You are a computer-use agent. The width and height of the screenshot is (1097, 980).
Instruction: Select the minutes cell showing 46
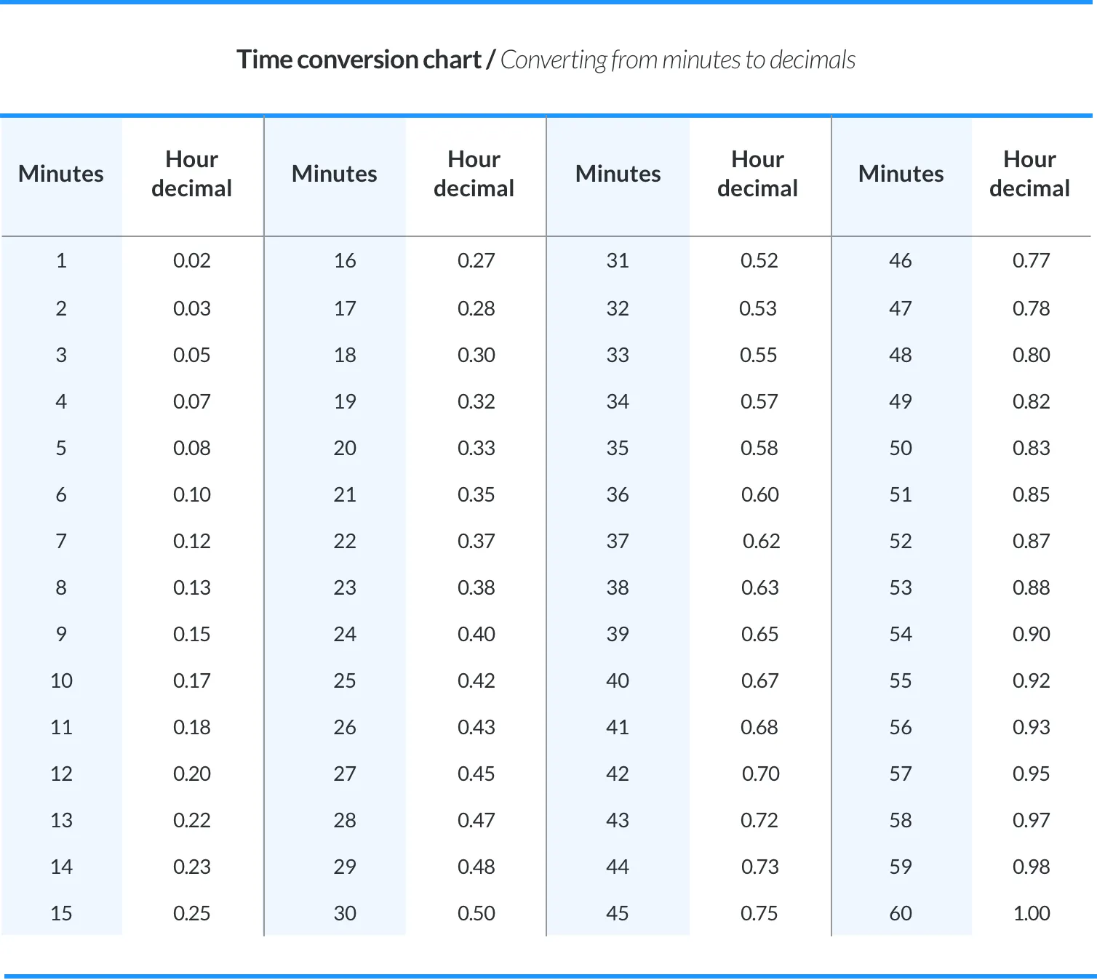901,260
